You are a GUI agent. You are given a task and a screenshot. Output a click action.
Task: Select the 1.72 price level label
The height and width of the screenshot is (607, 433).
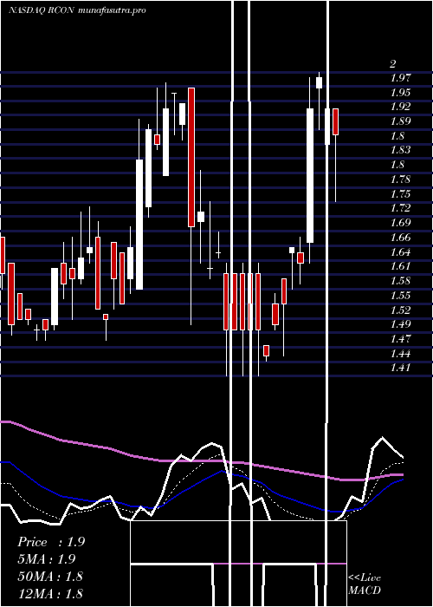click(x=400, y=208)
